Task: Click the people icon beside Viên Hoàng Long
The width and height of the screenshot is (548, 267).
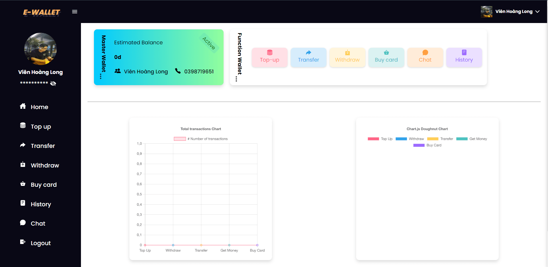Action: click(118, 71)
